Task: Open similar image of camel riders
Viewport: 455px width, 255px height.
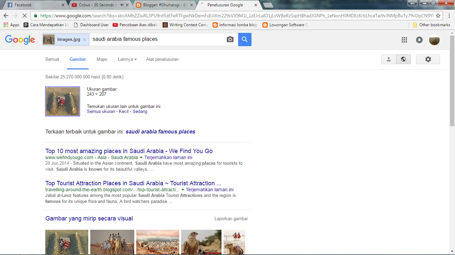Action: 112,242
